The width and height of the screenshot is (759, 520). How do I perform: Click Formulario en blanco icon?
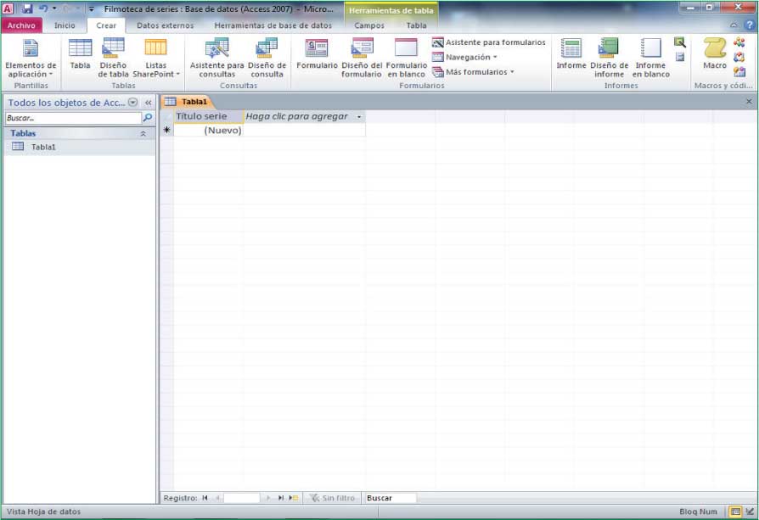tap(406, 56)
